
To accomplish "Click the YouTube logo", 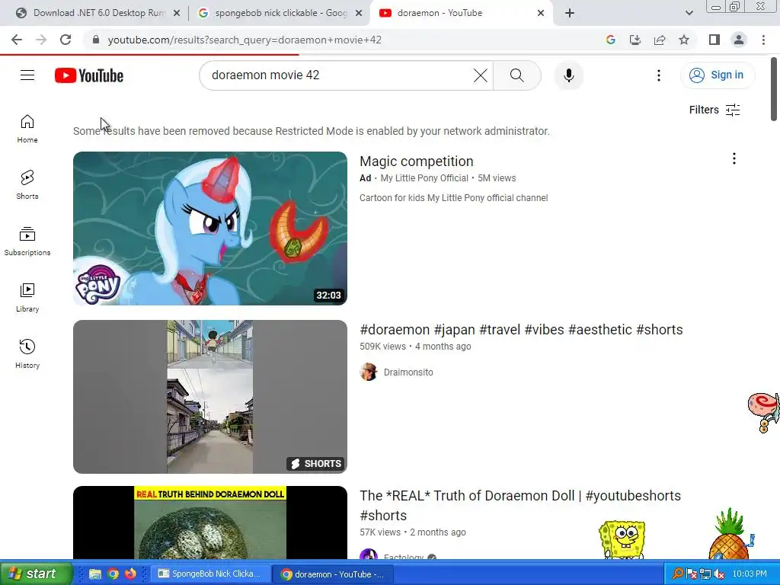I will tap(89, 75).
